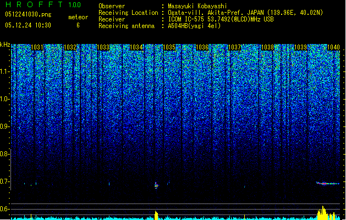This screenshot has width=346, height=220.
Task: Select the Ogata-vill. Akita-Pref. JAPAN location text
Action: 245,13
